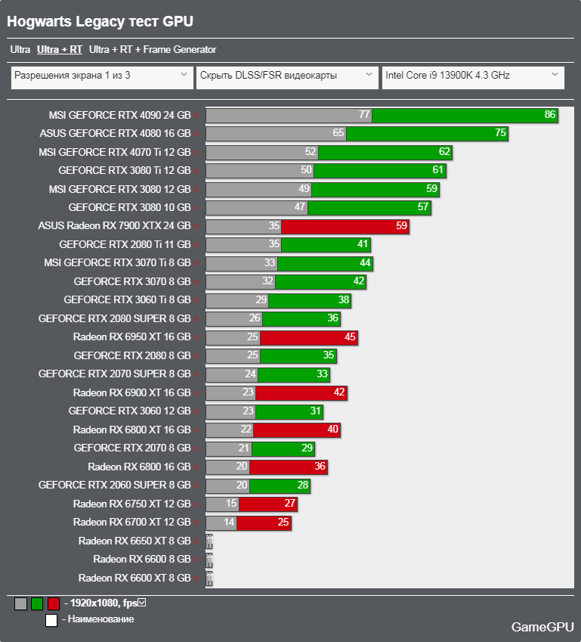The image size is (581, 642).
Task: Remove GEFORCE RTX 3060 Ti 8 GB row
Action: coord(196,301)
